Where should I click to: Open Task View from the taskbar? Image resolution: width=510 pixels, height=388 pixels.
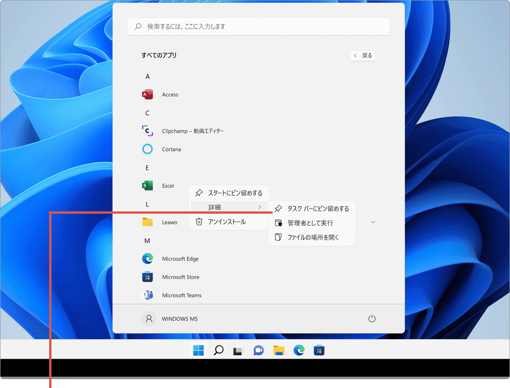pyautogui.click(x=238, y=350)
